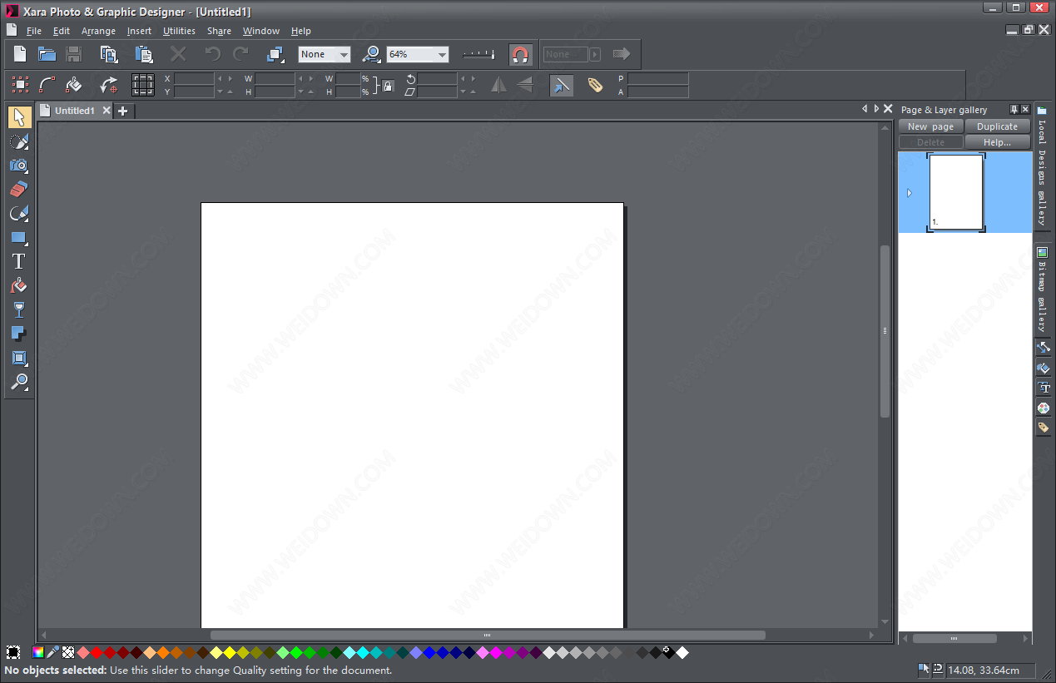Viewport: 1056px width, 683px height.
Task: Open the Local Designs gallery folder icon
Action: point(1042,110)
